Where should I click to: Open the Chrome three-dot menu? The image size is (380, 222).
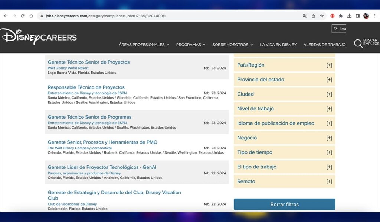375,16
